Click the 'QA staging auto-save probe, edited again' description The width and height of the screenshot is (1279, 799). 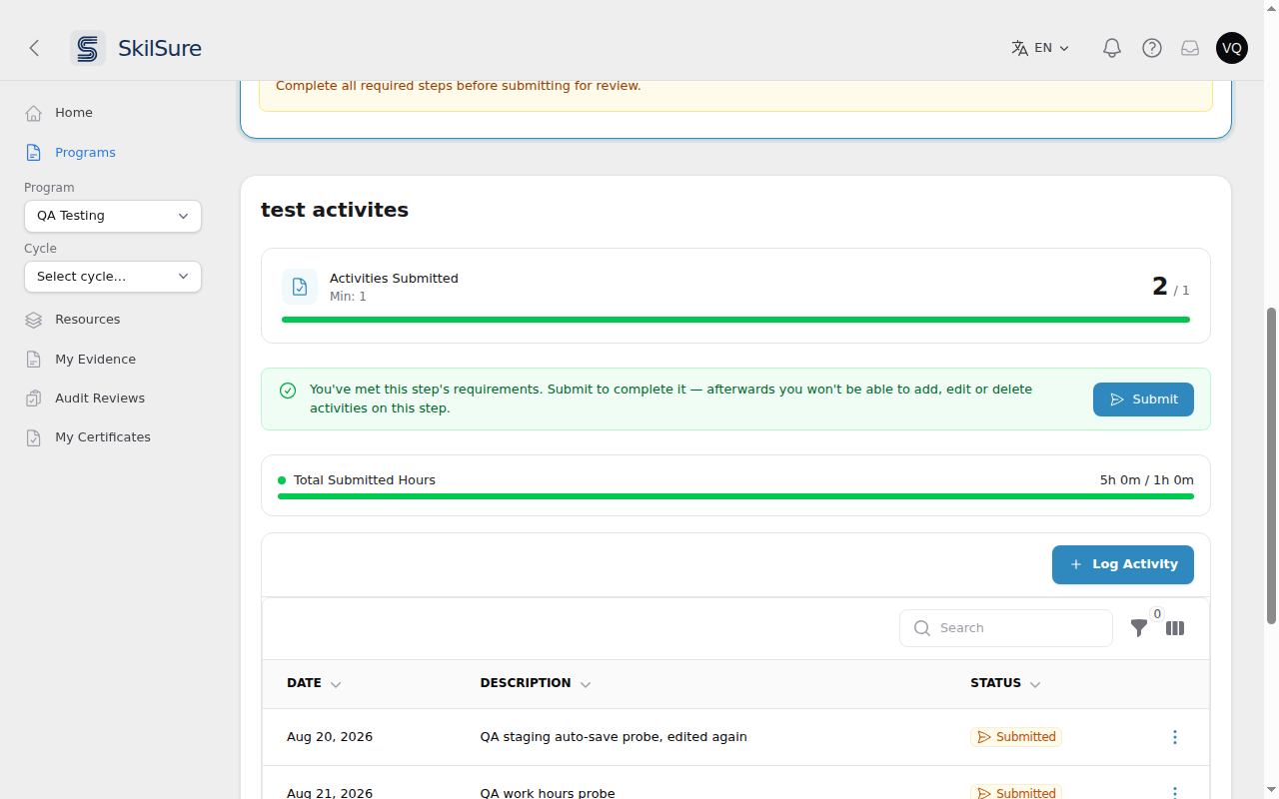click(614, 737)
